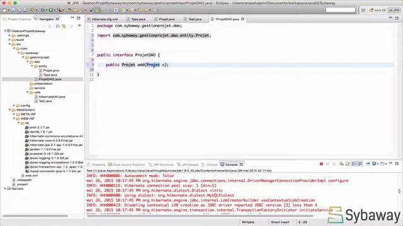Maximize the editor area
403x226 pixels.
click(397, 18)
